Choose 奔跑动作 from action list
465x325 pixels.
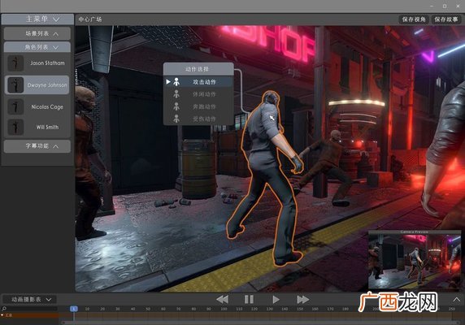click(x=198, y=106)
